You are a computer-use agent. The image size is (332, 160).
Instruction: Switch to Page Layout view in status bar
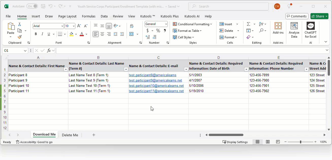(x=268, y=142)
